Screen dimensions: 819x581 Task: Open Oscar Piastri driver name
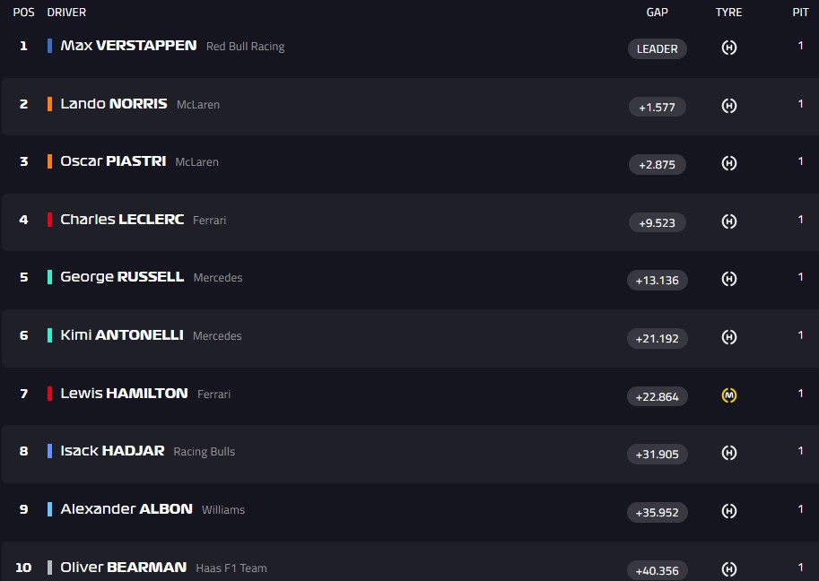pos(113,161)
